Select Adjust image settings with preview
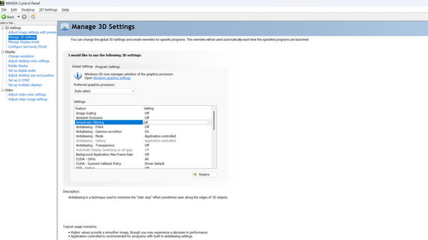 32,32
